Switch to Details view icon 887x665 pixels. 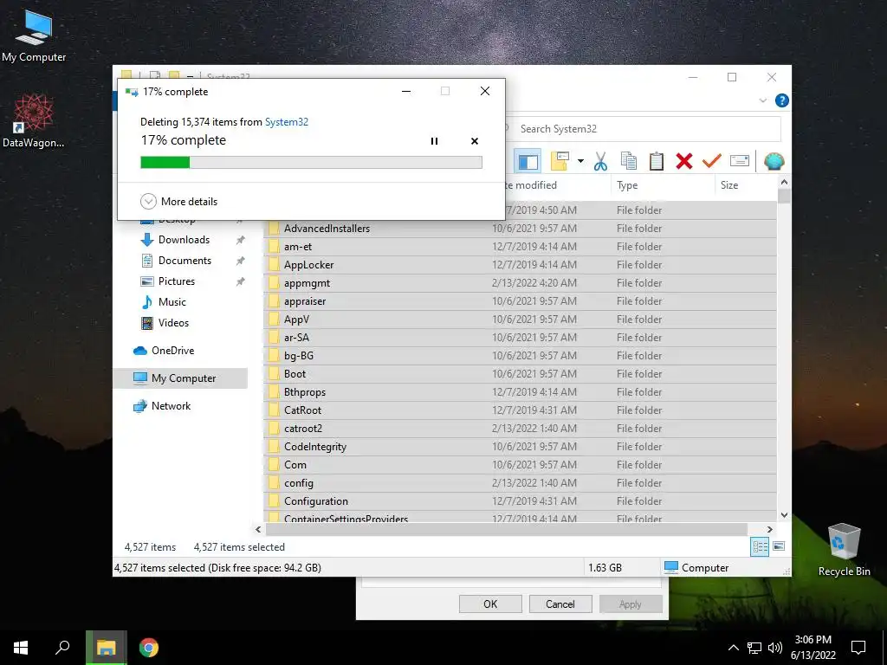[760, 546]
